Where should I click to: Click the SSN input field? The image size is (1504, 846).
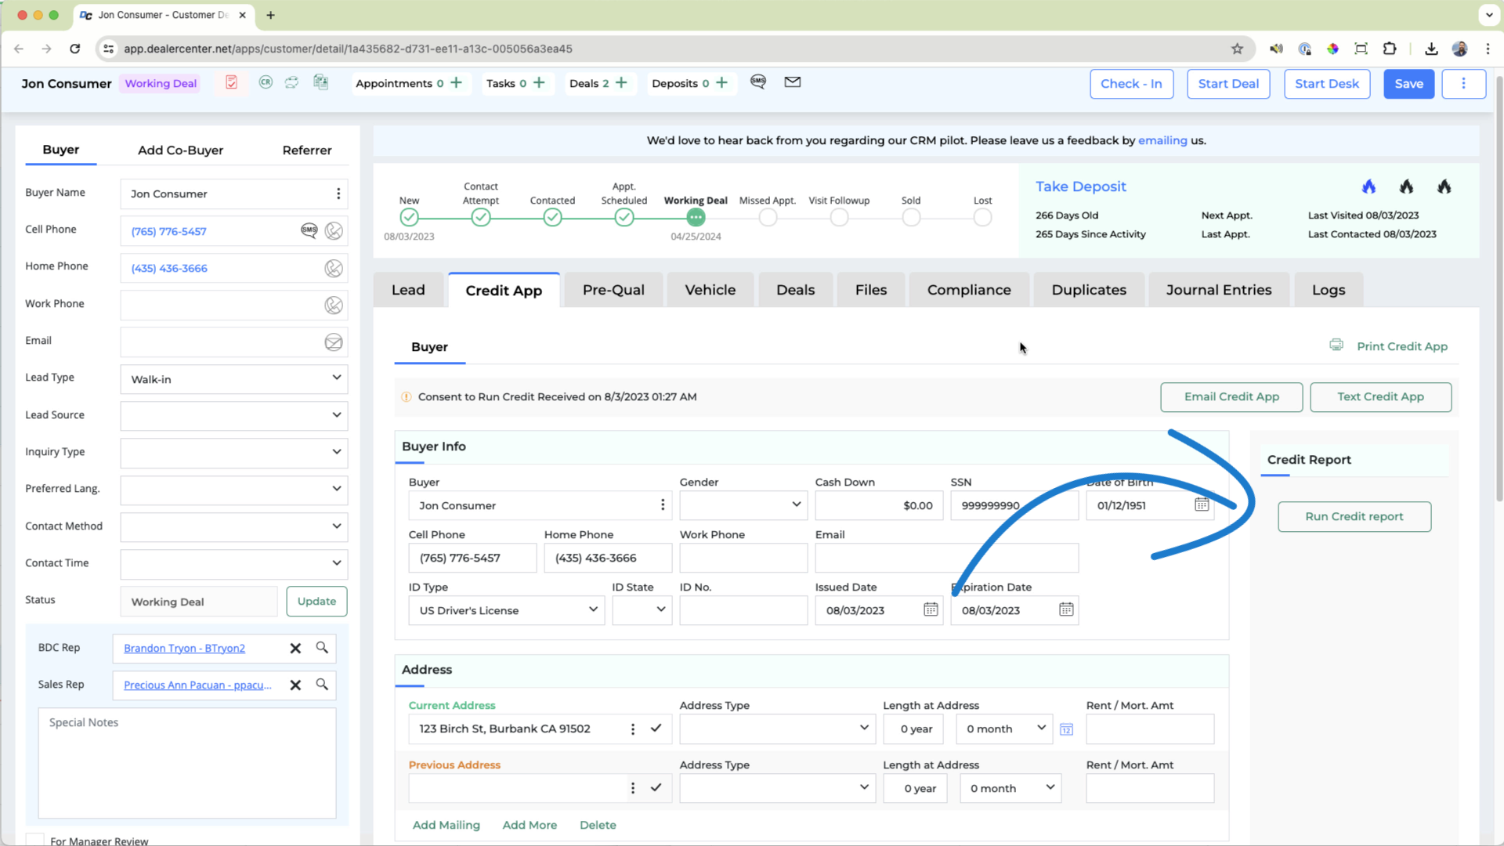(1014, 505)
